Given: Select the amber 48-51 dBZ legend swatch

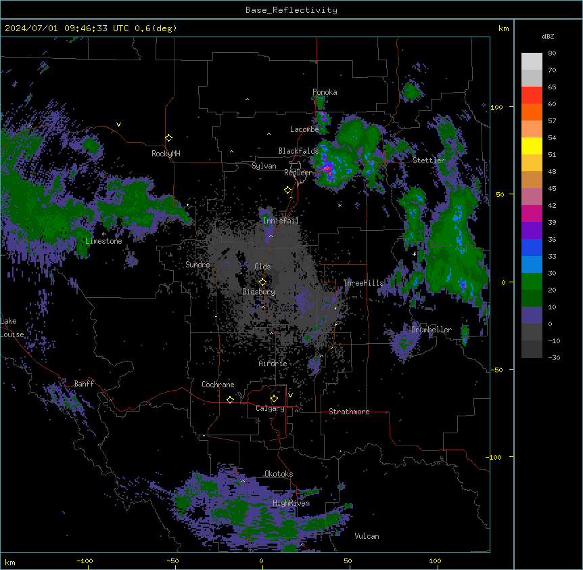Looking at the screenshot, I should [532, 163].
